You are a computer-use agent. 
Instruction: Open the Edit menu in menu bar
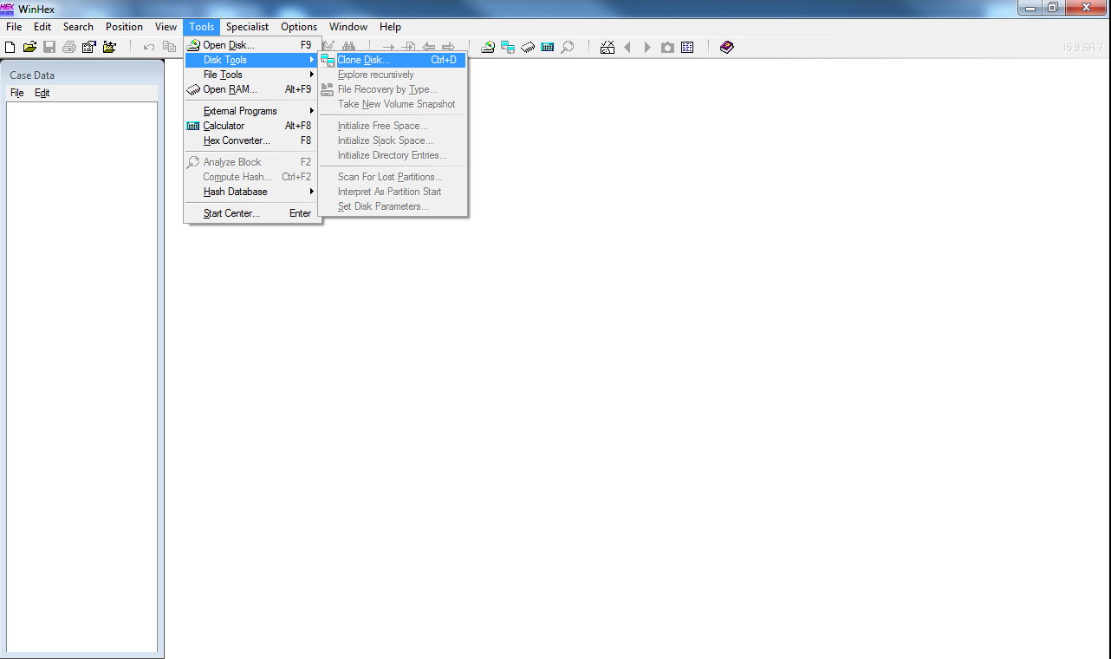click(42, 27)
